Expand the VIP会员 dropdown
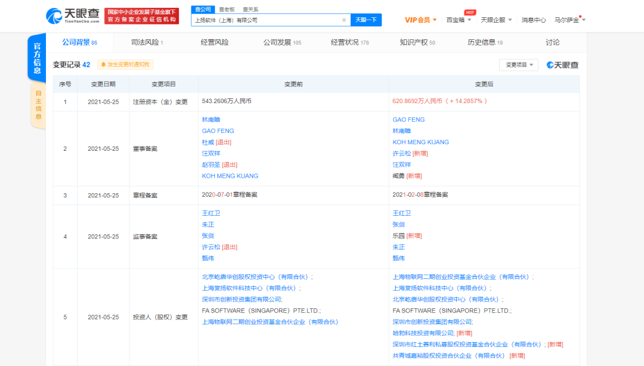This screenshot has height=366, width=644. (x=420, y=20)
